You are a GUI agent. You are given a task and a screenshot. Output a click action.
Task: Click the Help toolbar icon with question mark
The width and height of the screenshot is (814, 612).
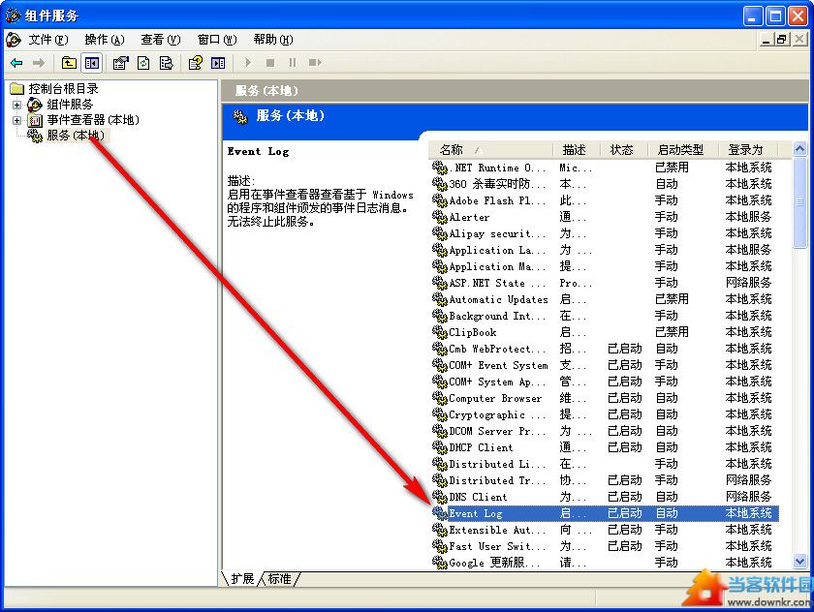pyautogui.click(x=196, y=63)
